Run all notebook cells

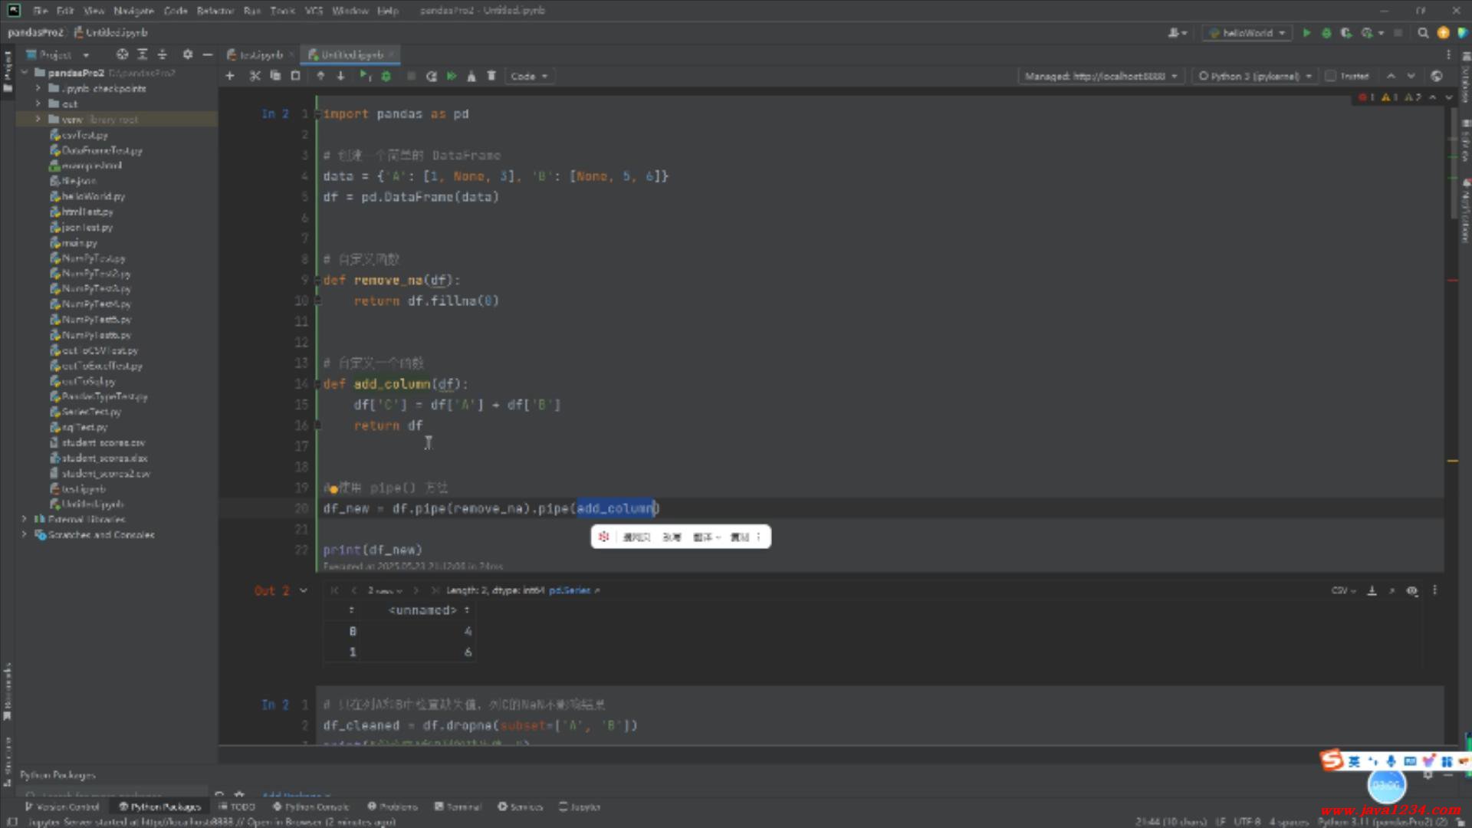[452, 76]
